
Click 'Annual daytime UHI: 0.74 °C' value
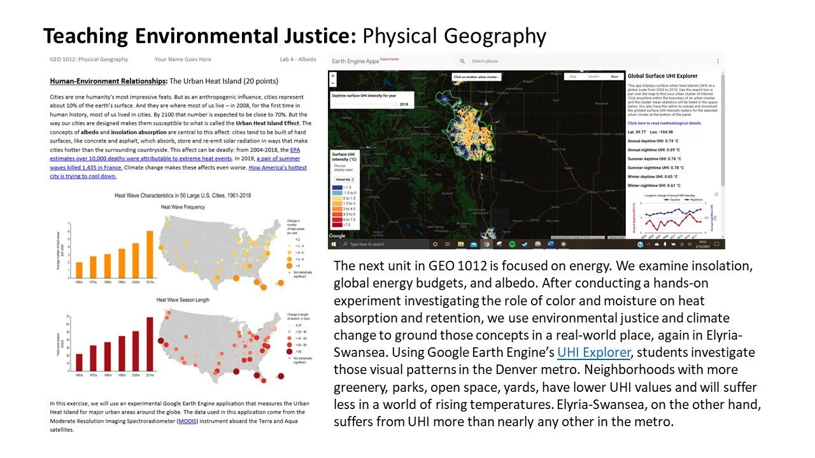pos(653,141)
